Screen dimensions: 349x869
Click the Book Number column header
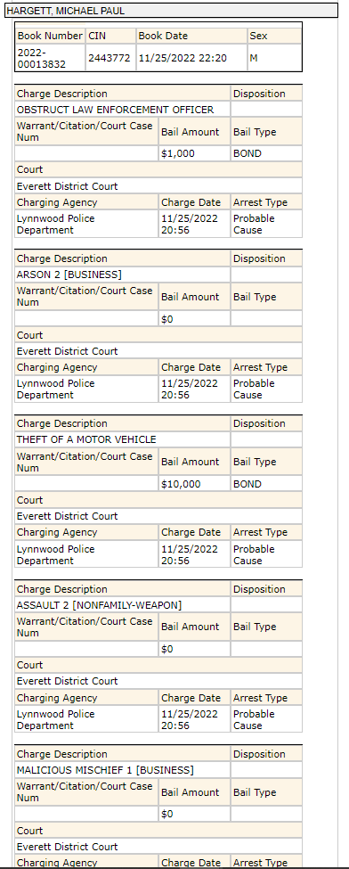point(50,36)
